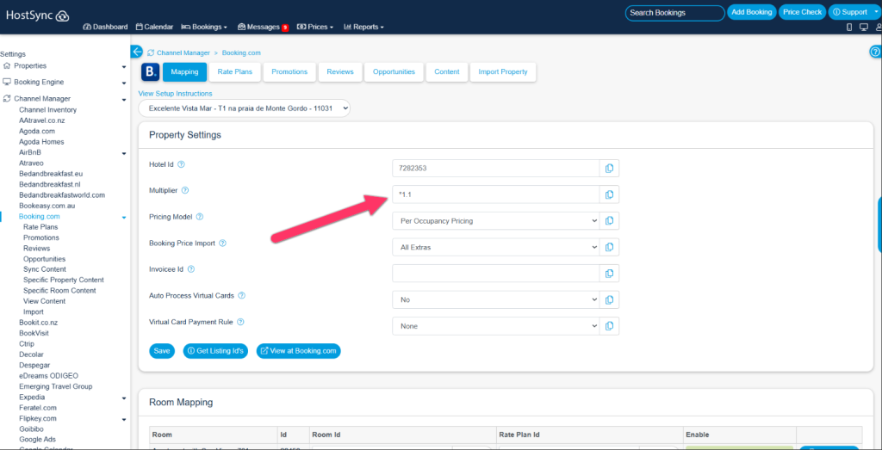Click the copy icon next to Multiplier field
The image size is (882, 450).
609,194
